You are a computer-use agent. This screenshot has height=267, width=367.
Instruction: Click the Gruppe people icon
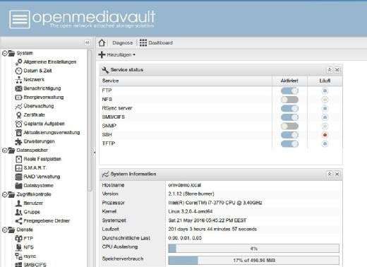18,212
